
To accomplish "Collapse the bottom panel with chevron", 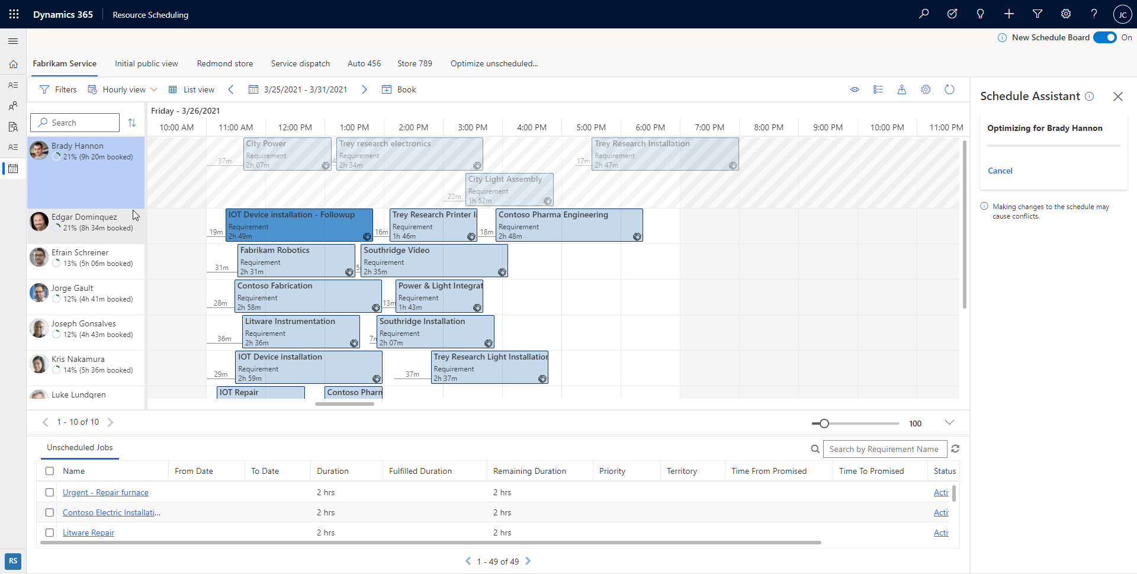I will point(949,422).
